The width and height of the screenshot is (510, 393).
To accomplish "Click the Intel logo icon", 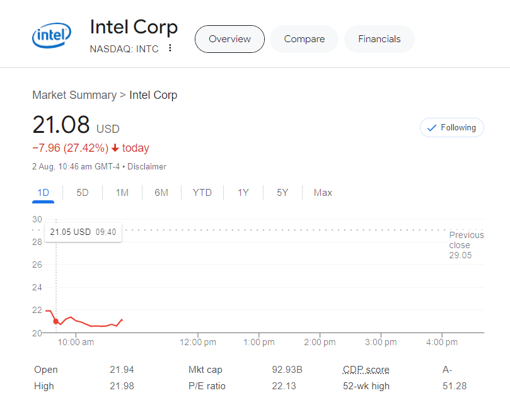I will pos(52,37).
